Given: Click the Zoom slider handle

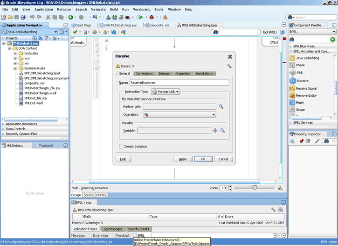Looking at the screenshot, I should coord(255,188).
